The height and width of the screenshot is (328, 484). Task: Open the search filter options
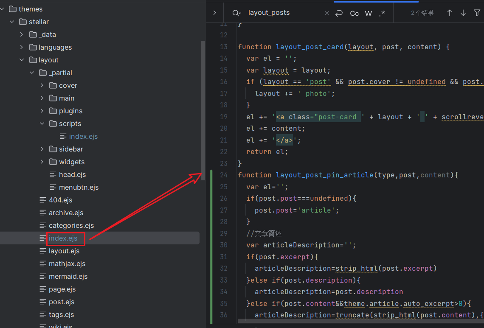[477, 13]
